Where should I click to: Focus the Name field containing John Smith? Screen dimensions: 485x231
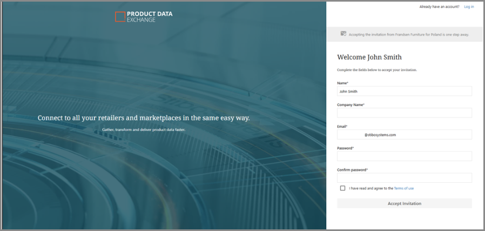pyautogui.click(x=404, y=91)
